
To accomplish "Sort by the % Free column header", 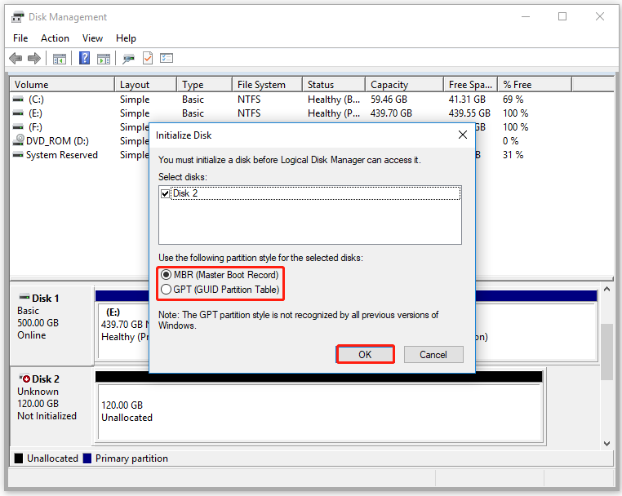I will pyautogui.click(x=535, y=85).
